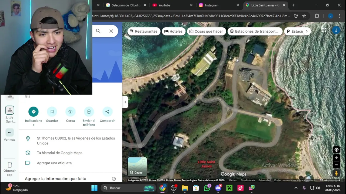Viewport: 346px width, 194px height.
Task: Open the Google account avatar on the map
Action: 336,30
